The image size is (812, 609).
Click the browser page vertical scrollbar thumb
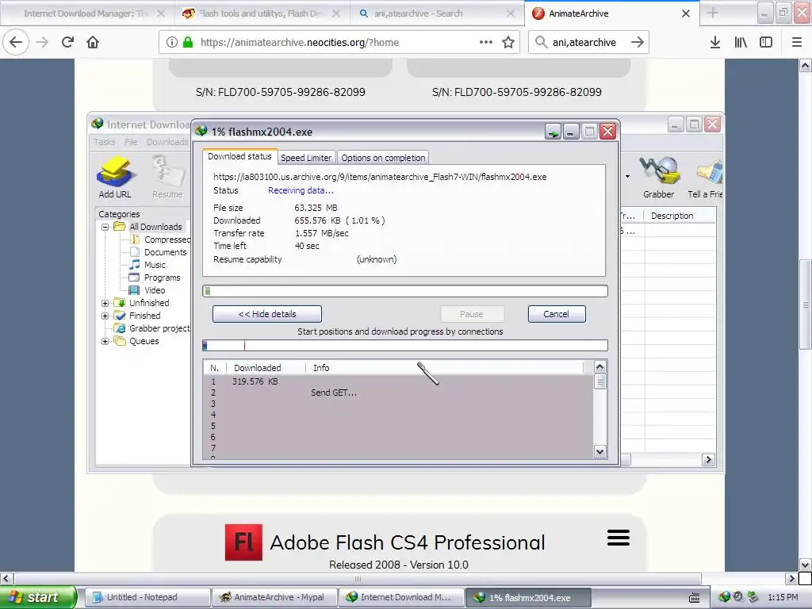click(x=805, y=304)
